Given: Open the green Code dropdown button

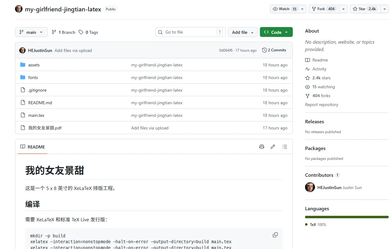Looking at the screenshot, I should (276, 32).
